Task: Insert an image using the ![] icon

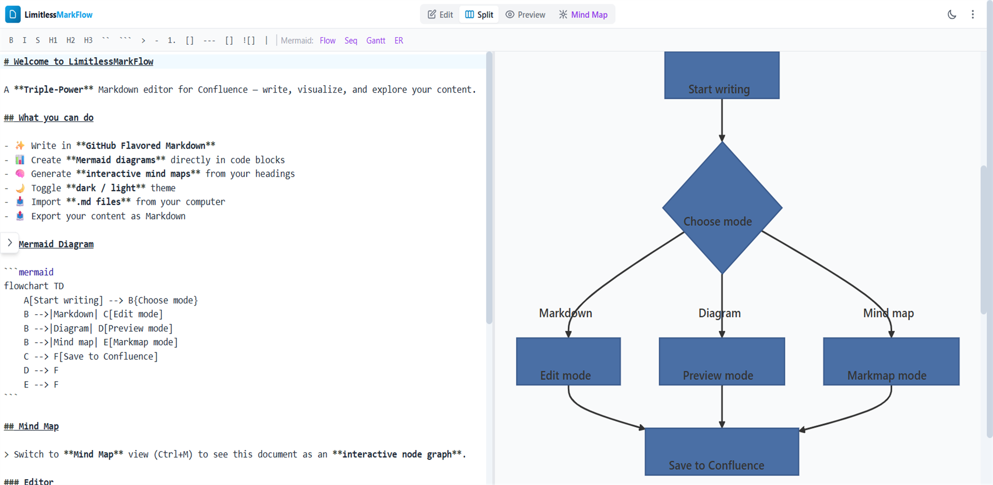Action: [x=249, y=40]
